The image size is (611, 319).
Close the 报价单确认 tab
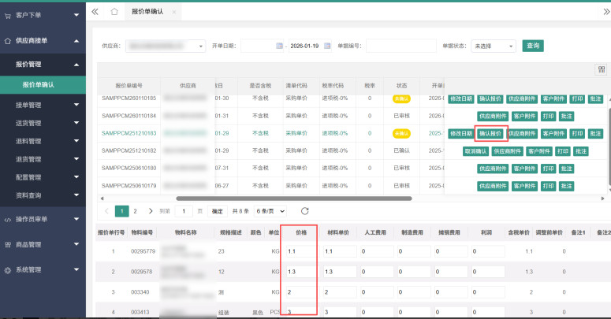click(x=173, y=12)
